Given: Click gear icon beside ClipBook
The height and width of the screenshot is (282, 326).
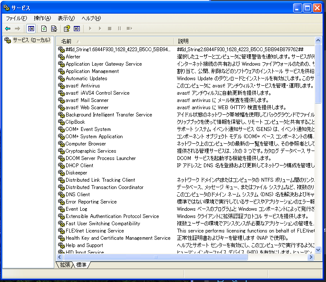Looking at the screenshot, I should tap(61, 122).
